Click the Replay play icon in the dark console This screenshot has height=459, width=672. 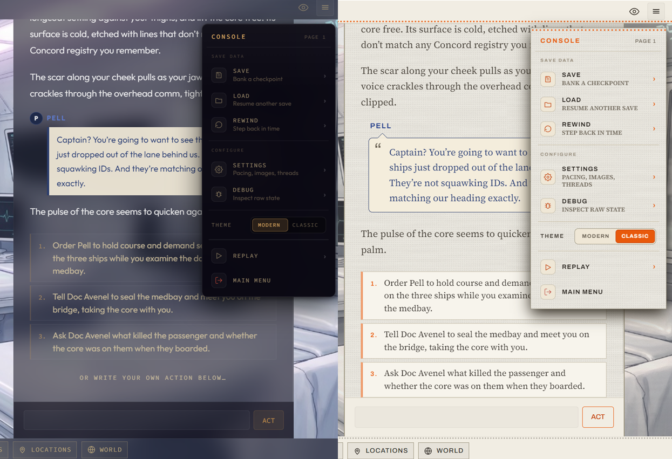tap(219, 256)
